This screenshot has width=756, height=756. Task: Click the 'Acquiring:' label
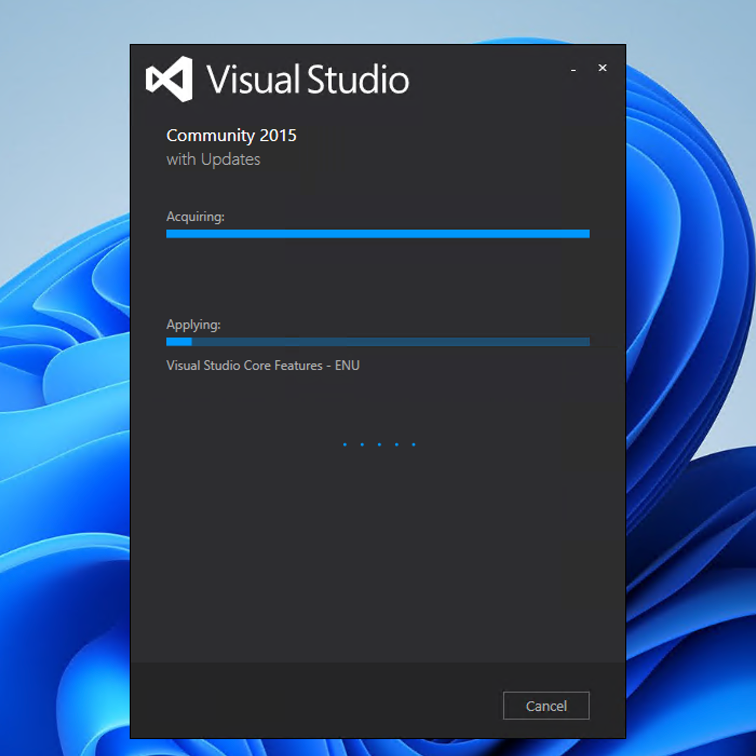tap(195, 217)
